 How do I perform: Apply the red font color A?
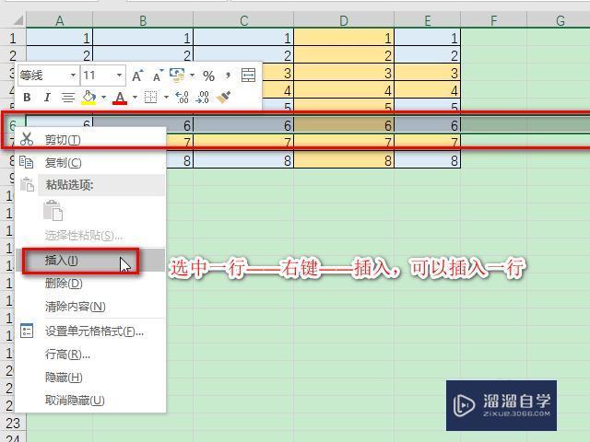coord(120,98)
